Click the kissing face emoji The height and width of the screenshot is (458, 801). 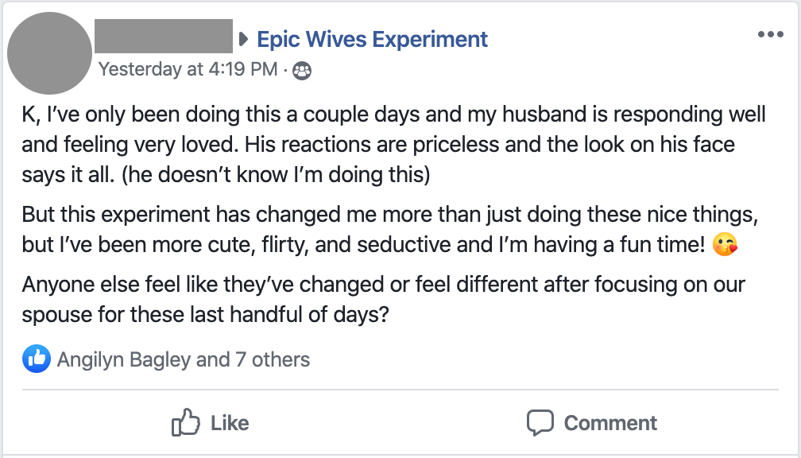(x=725, y=246)
